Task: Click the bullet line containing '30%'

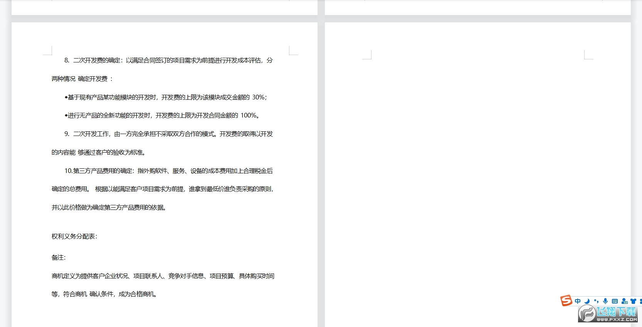Action: [166, 97]
